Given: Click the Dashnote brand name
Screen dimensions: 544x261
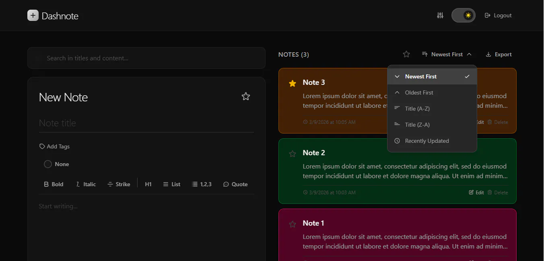Looking at the screenshot, I should [x=60, y=16].
